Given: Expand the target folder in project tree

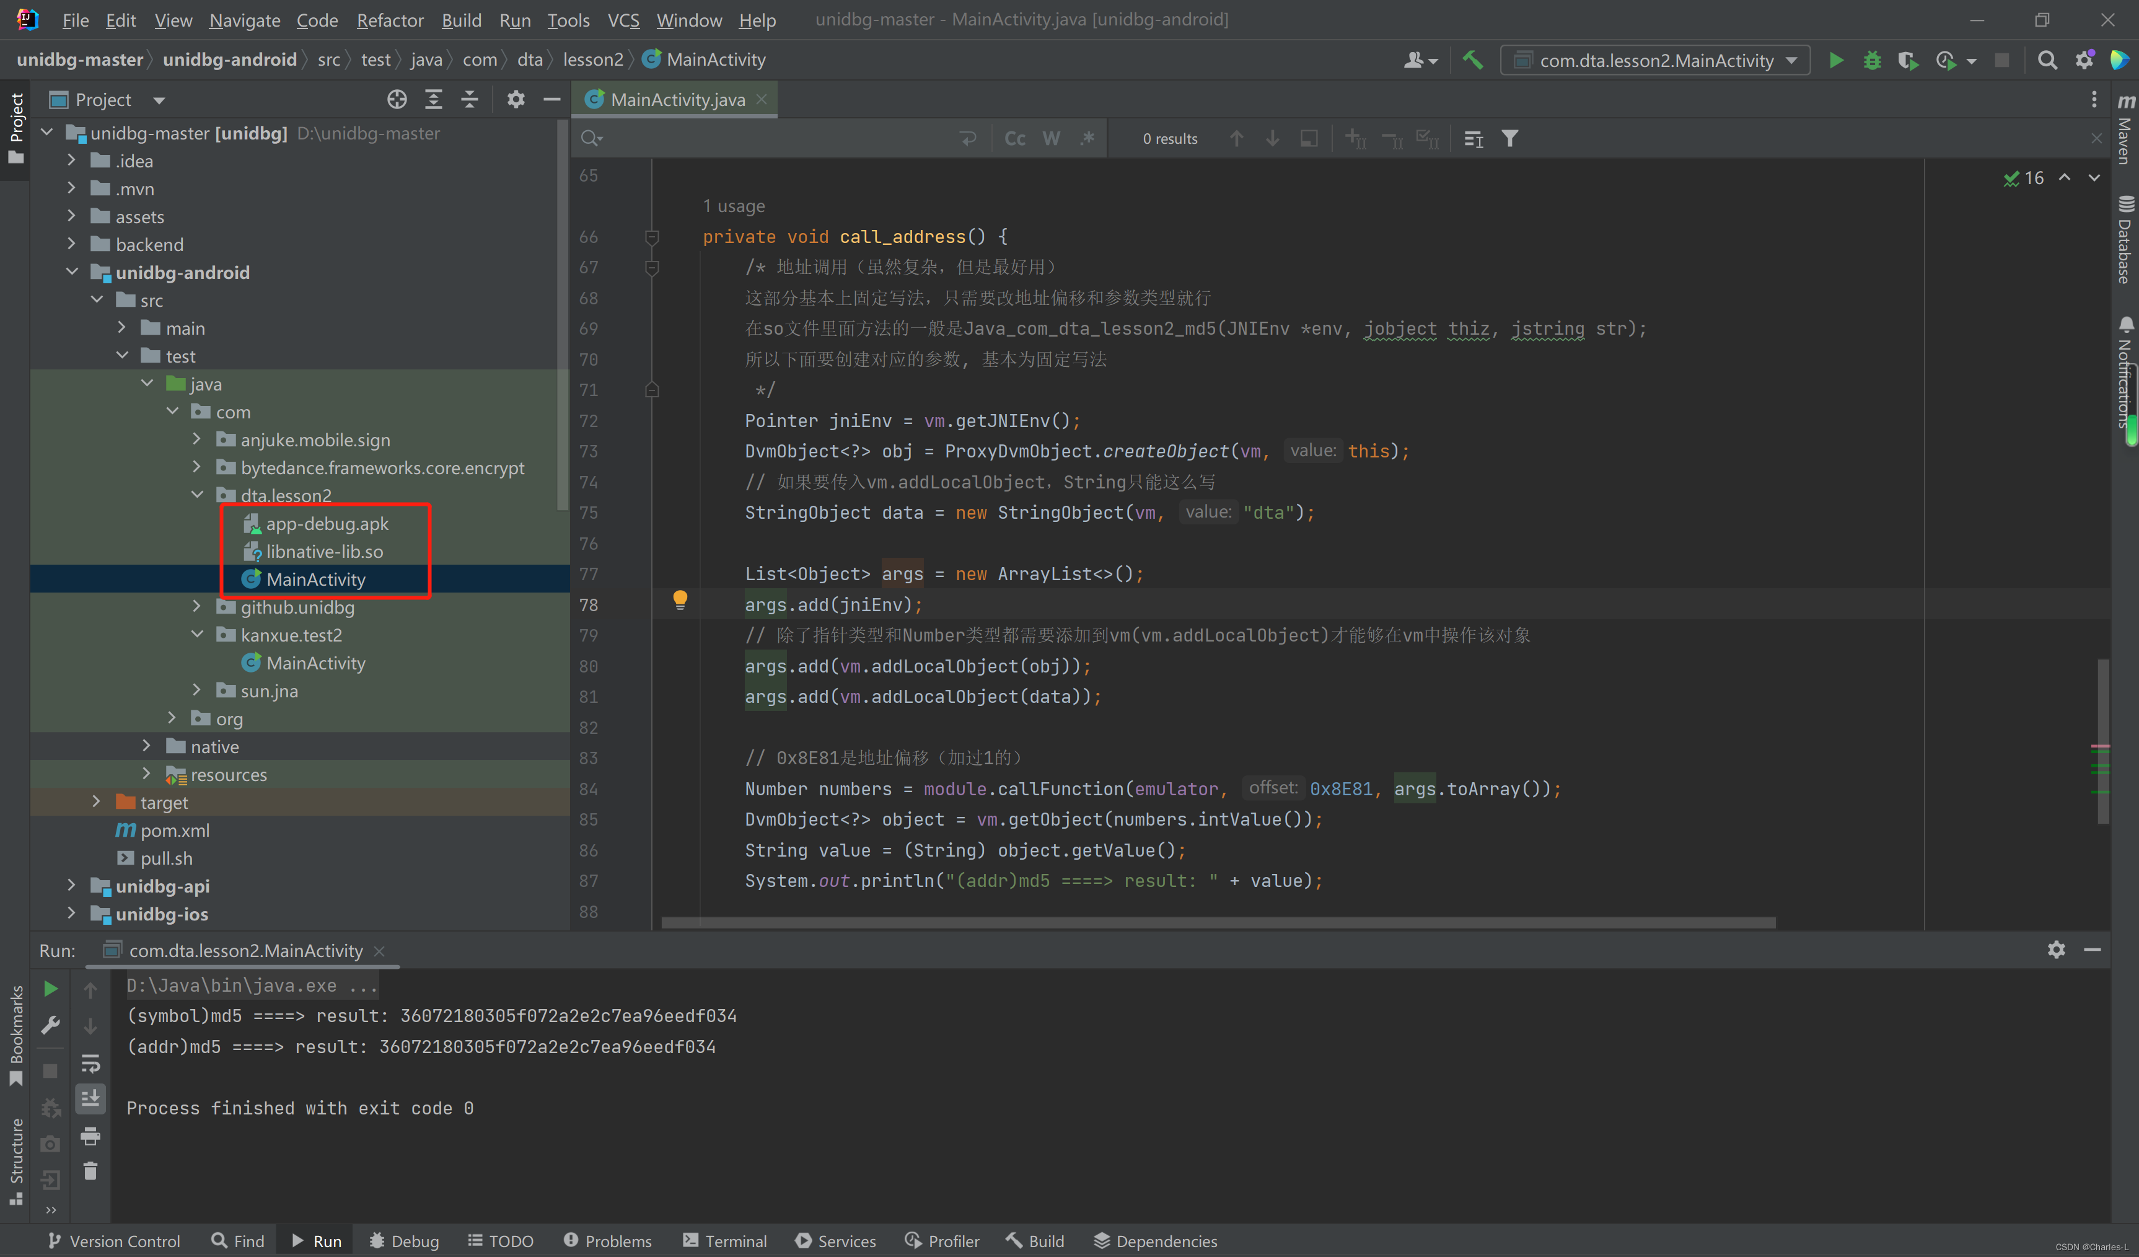Looking at the screenshot, I should 96,802.
